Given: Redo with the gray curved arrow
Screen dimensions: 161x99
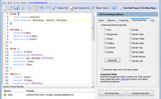Looking at the screenshot, I should 47,8.
